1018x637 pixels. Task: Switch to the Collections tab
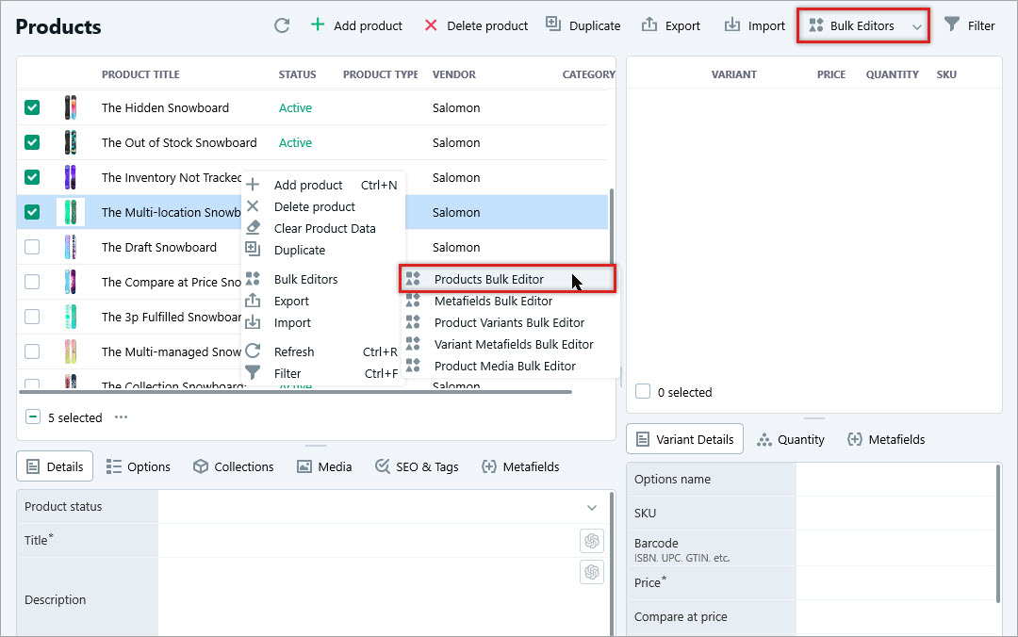[x=234, y=466]
